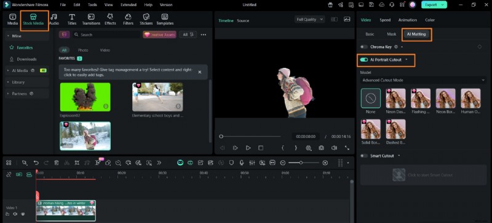Open the Titles tab
Image resolution: width=492 pixels, height=223 pixels.
pyautogui.click(x=72, y=20)
